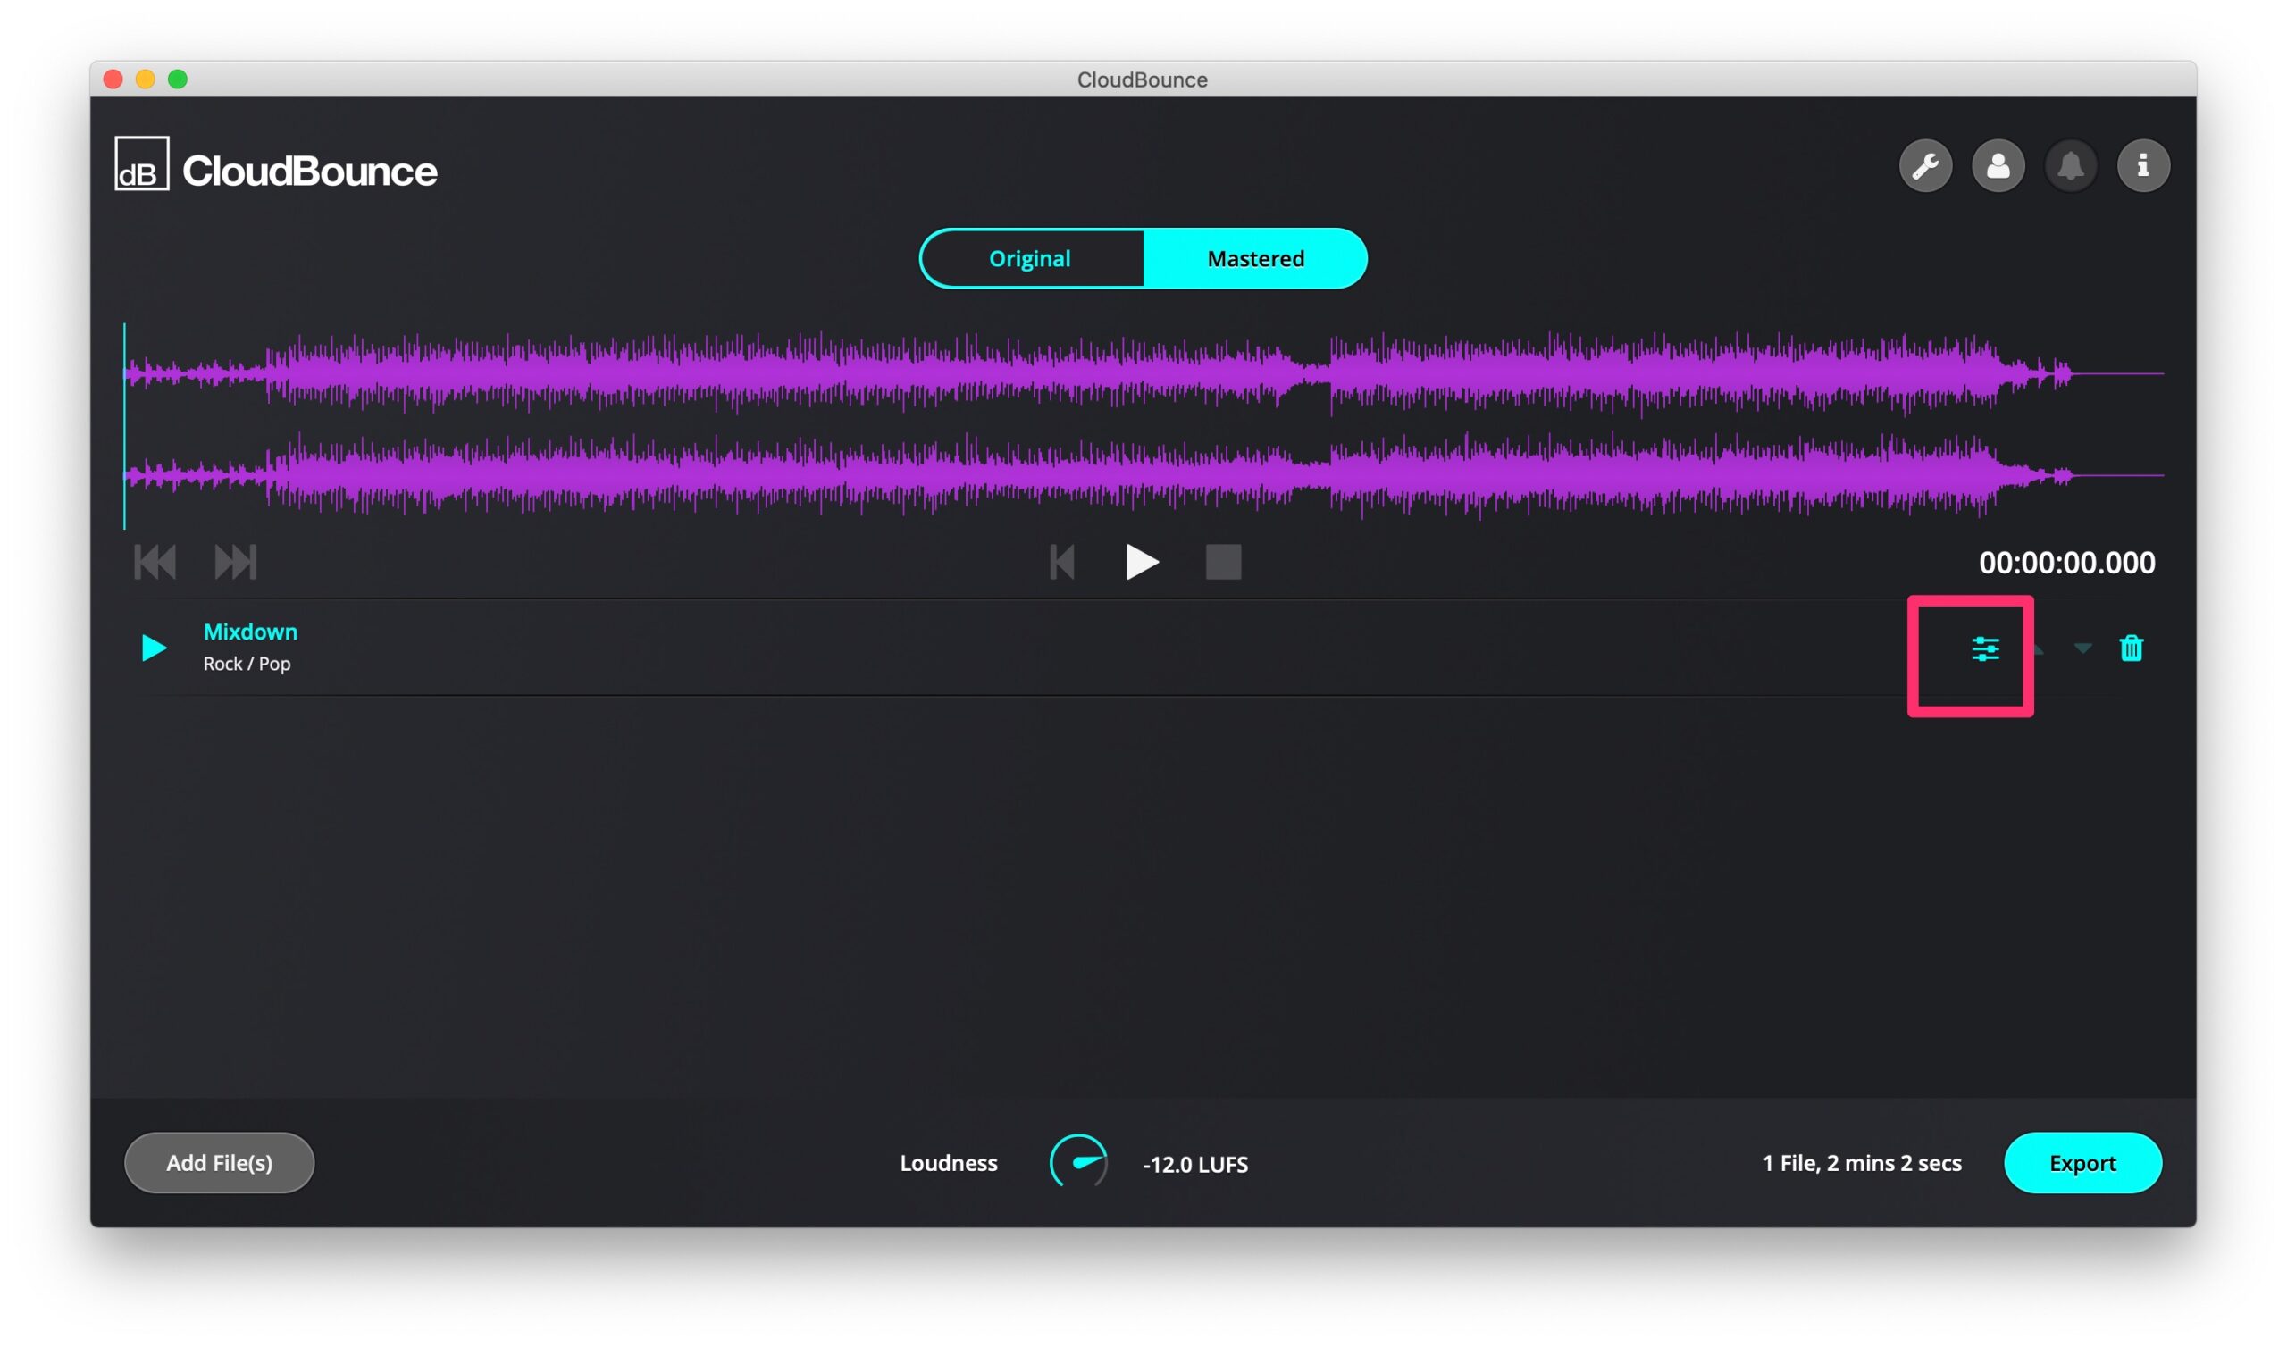Open the wrench settings icon
Image resolution: width=2287 pixels, height=1347 pixels.
pyautogui.click(x=1925, y=166)
